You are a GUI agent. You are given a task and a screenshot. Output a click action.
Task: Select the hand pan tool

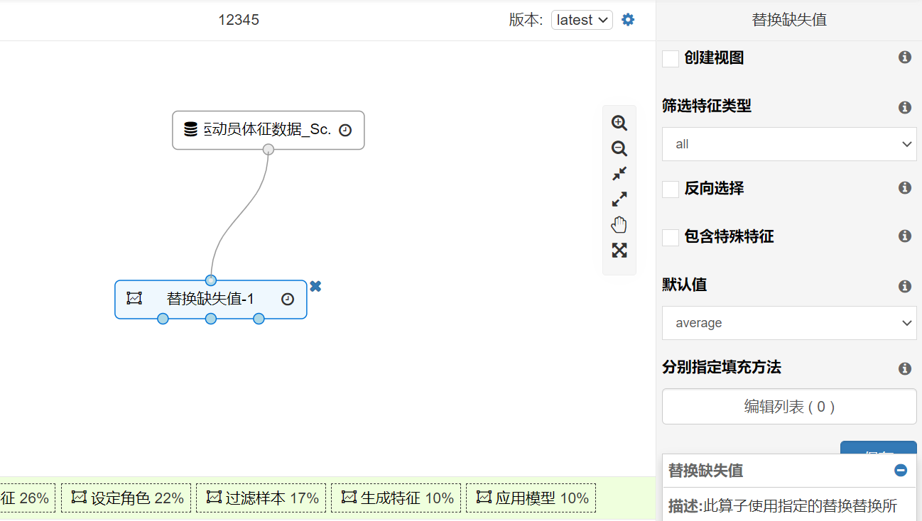[619, 225]
